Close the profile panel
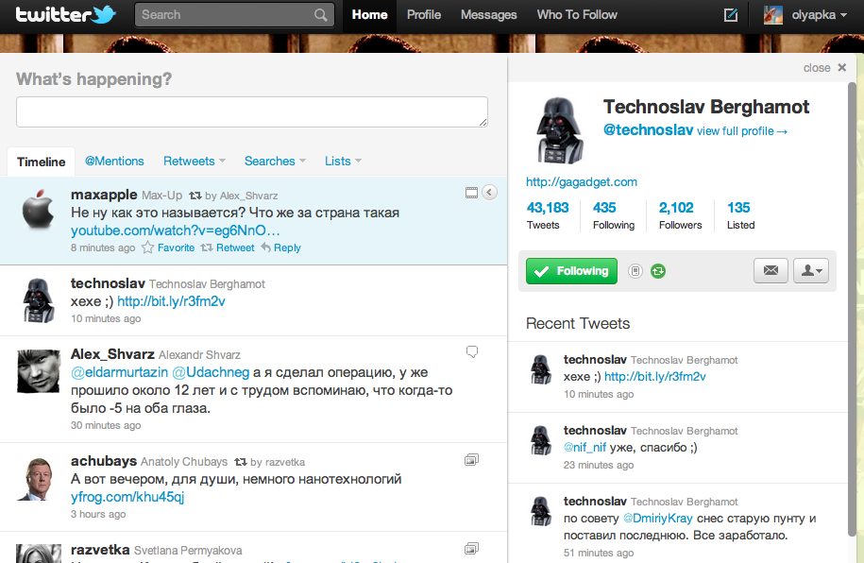 pos(824,68)
